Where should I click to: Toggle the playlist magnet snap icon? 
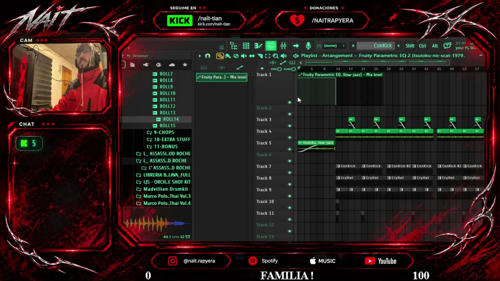coord(207,56)
